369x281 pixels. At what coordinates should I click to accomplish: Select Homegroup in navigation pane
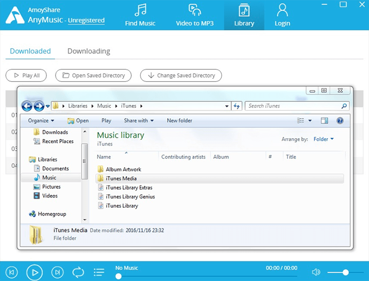click(47, 214)
